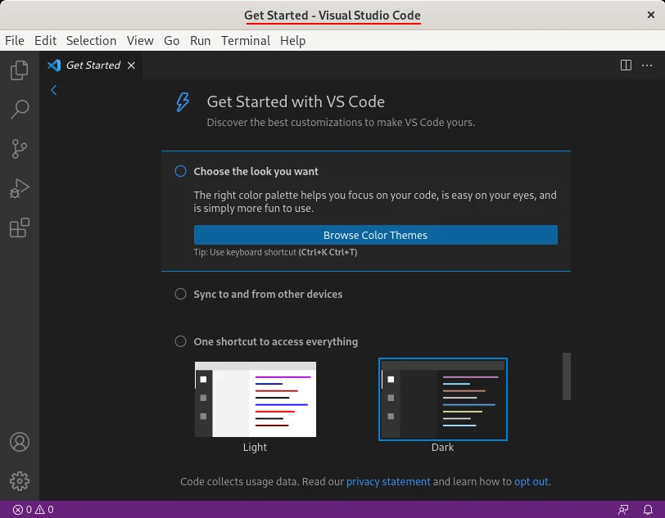Split the editor using the layout icon
The image size is (665, 518).
626,65
